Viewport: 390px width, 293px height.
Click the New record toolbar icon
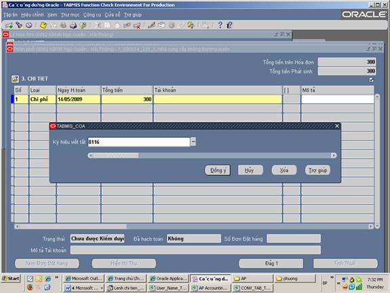coord(9,25)
